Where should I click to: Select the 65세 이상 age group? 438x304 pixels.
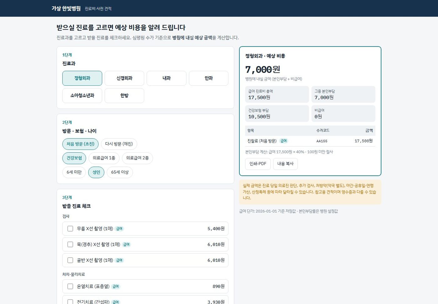point(120,172)
